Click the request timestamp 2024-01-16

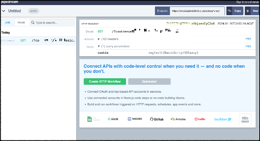(x=235, y=24)
